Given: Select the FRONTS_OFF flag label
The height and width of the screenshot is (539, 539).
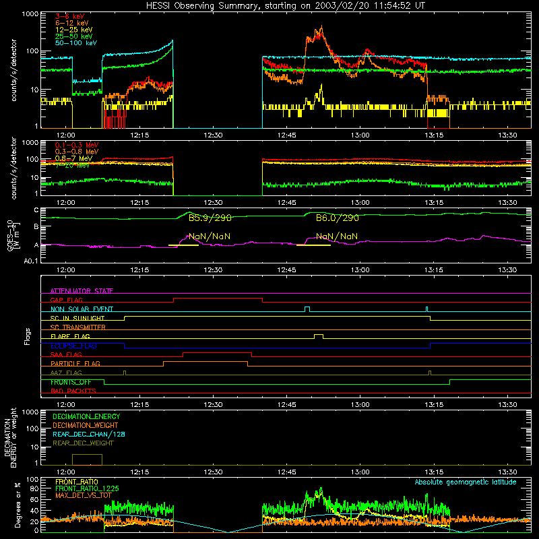Looking at the screenshot, I should click(x=71, y=382).
